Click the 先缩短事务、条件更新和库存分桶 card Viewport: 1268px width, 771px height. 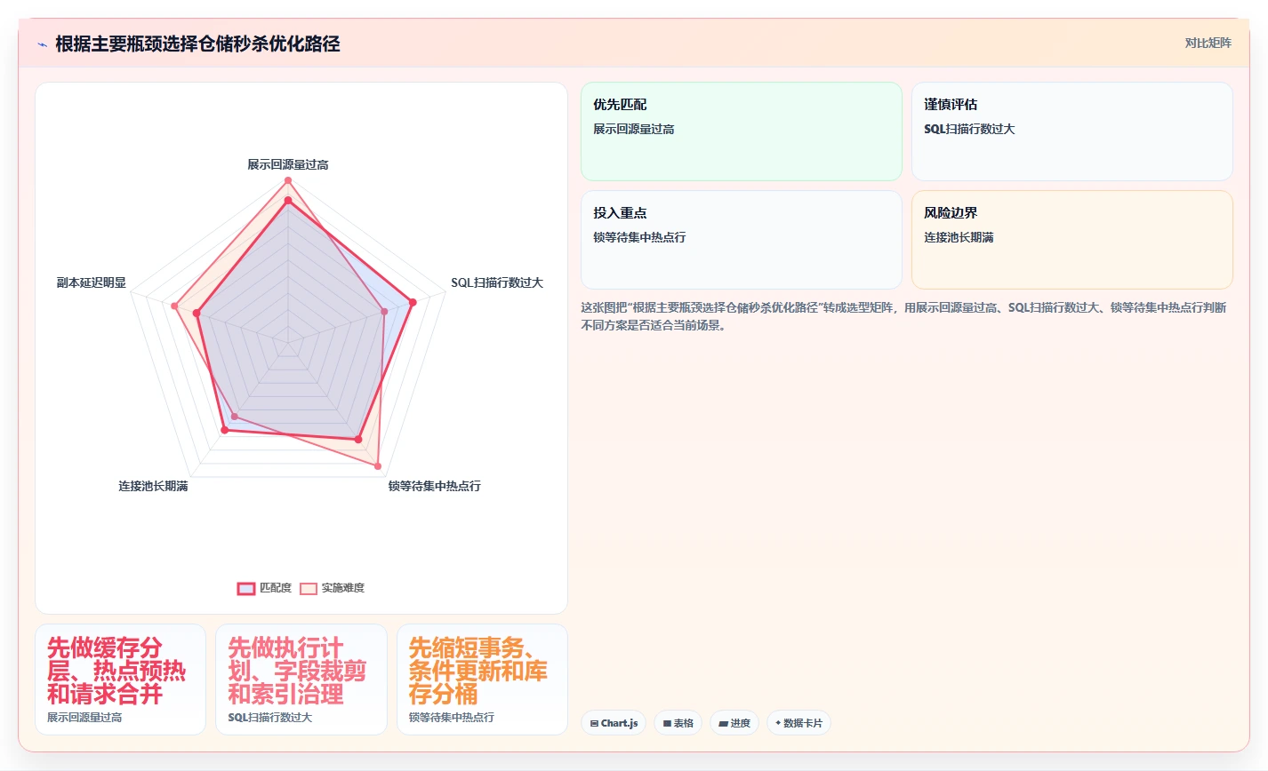[482, 680]
